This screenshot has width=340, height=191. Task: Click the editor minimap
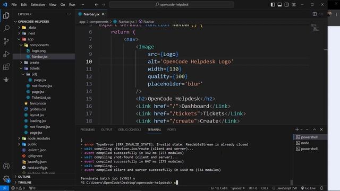pyautogui.click(x=315, y=28)
